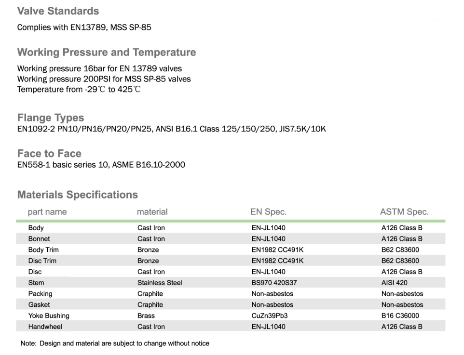Click the Face to Face heading

coord(49,154)
